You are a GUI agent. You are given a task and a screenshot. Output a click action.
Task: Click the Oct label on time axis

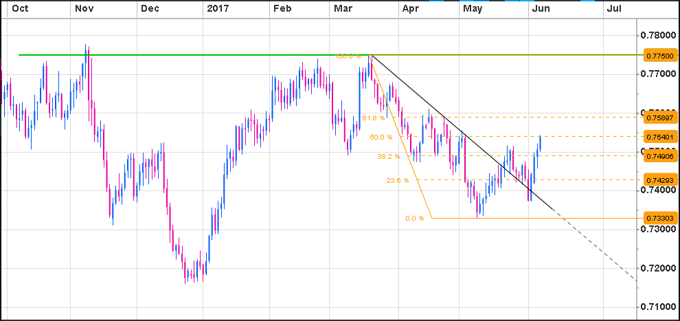tap(21, 8)
